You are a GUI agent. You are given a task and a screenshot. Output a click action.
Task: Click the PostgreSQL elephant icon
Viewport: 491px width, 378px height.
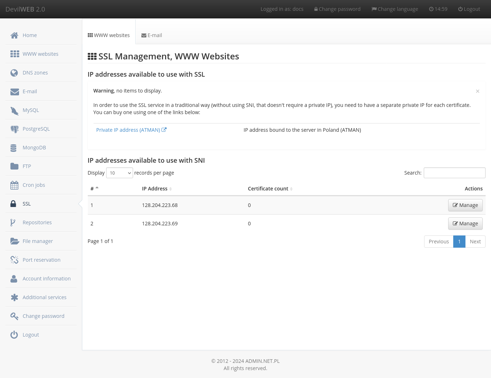(14, 129)
